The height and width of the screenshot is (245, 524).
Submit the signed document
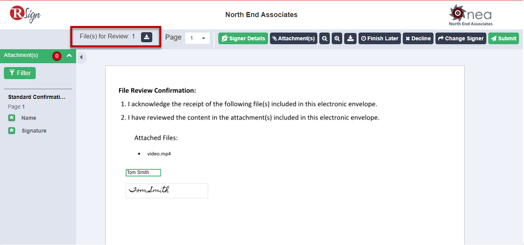[503, 38]
